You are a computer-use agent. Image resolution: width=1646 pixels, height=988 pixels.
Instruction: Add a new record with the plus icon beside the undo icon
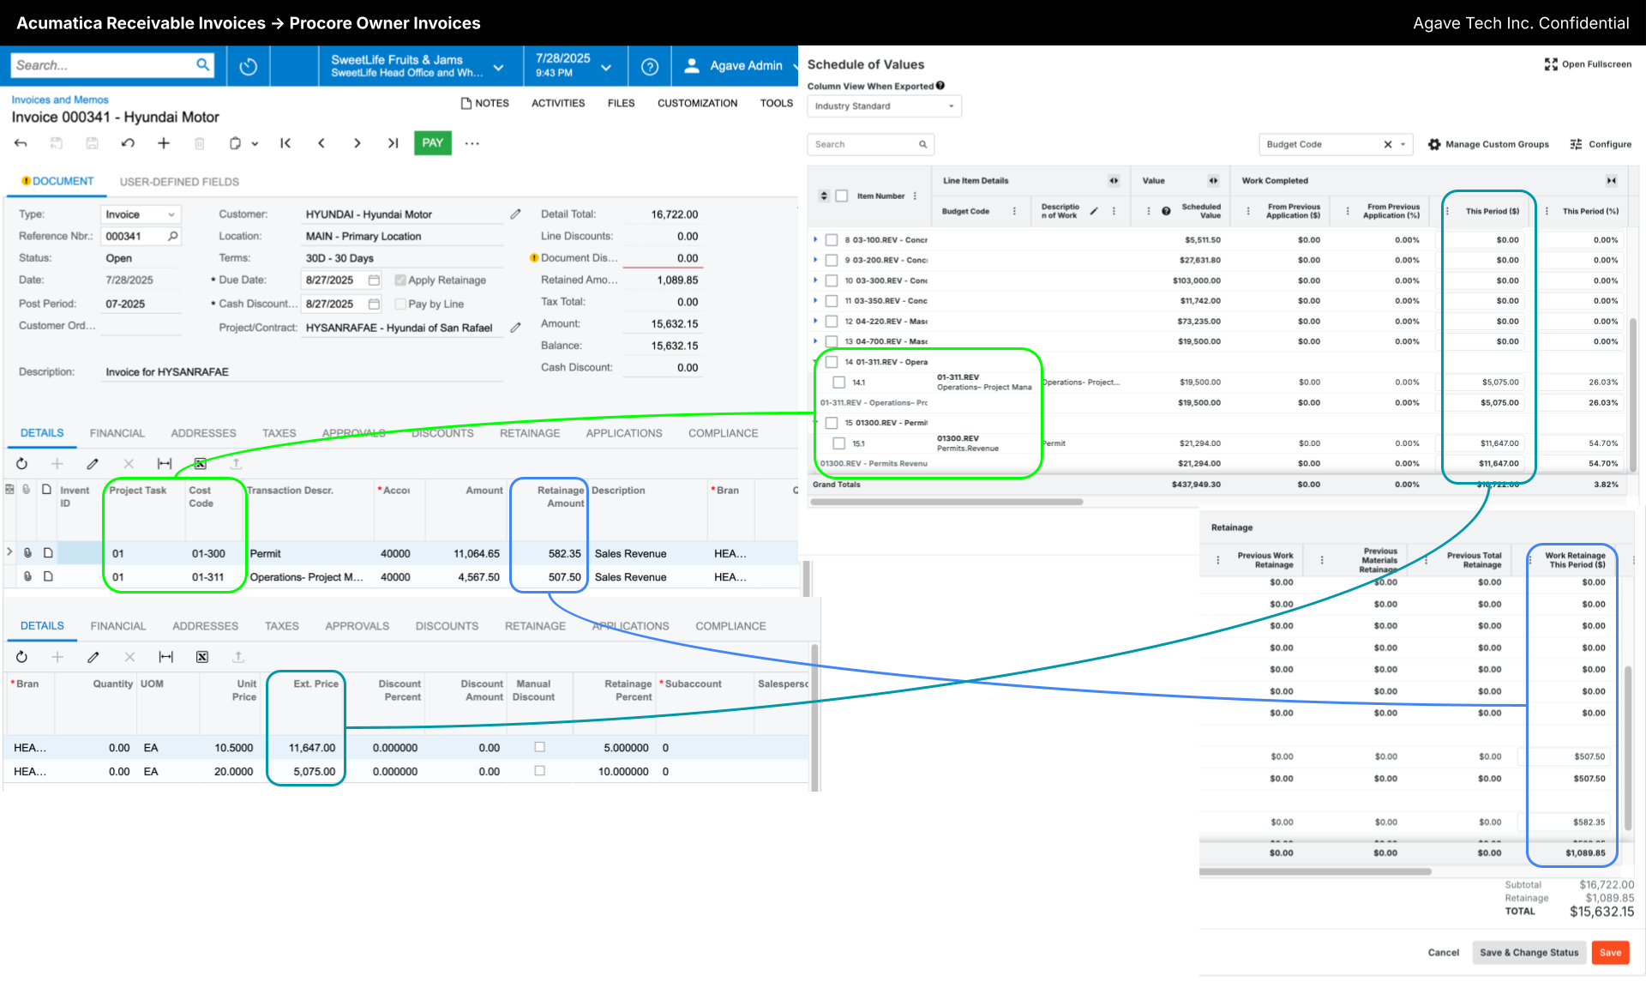164,143
